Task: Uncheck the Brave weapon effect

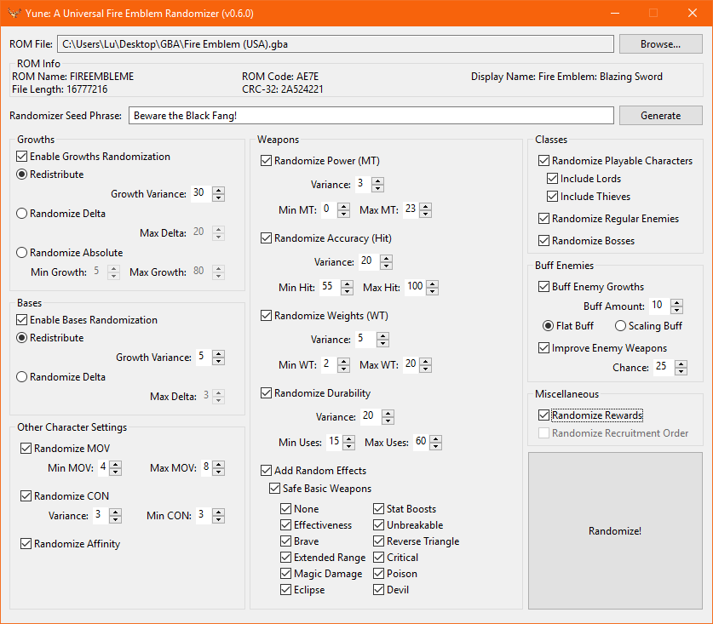Action: [x=285, y=541]
